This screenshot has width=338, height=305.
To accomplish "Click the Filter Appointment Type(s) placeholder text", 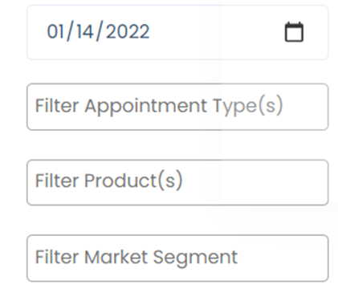I will [x=159, y=106].
